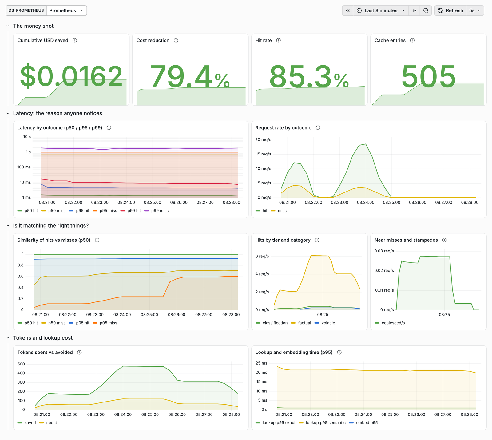The width and height of the screenshot is (492, 440).
Task: Click info icon on Near misses and stampedes
Action: (x=444, y=240)
